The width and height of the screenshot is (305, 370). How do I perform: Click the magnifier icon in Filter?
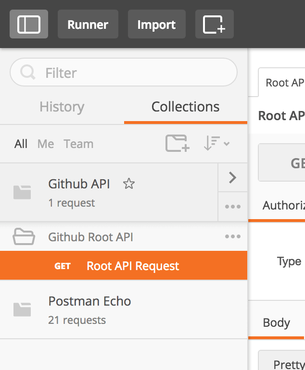click(27, 72)
